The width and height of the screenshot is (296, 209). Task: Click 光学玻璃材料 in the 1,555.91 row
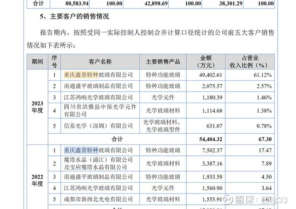click(163, 199)
